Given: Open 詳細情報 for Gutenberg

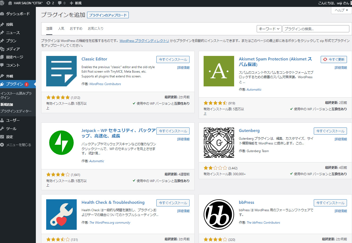Looking at the screenshot, I should coord(341,139).
